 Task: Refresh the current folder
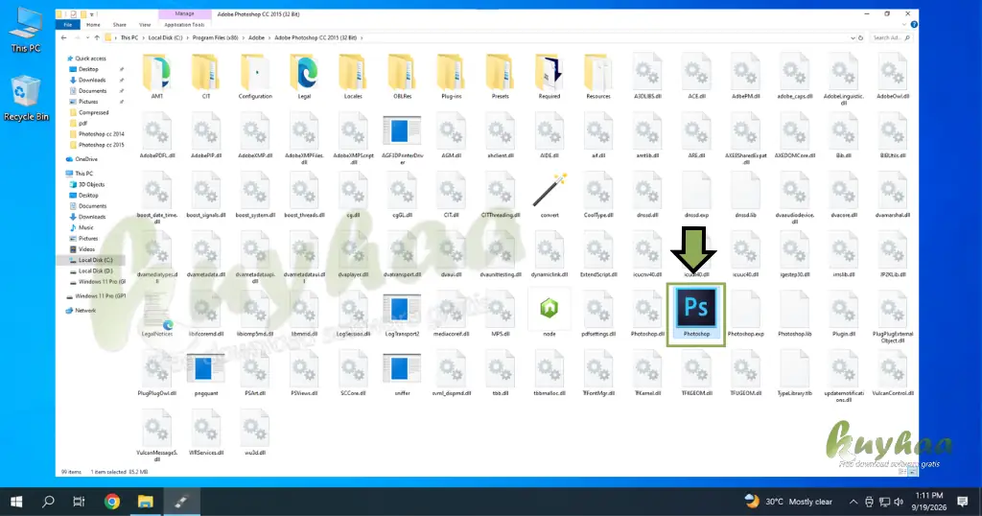tap(860, 37)
